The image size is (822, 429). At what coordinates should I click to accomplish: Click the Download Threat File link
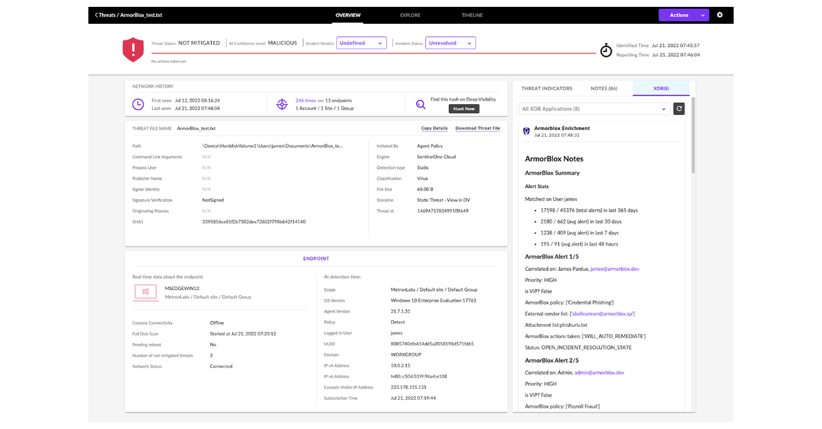point(477,128)
